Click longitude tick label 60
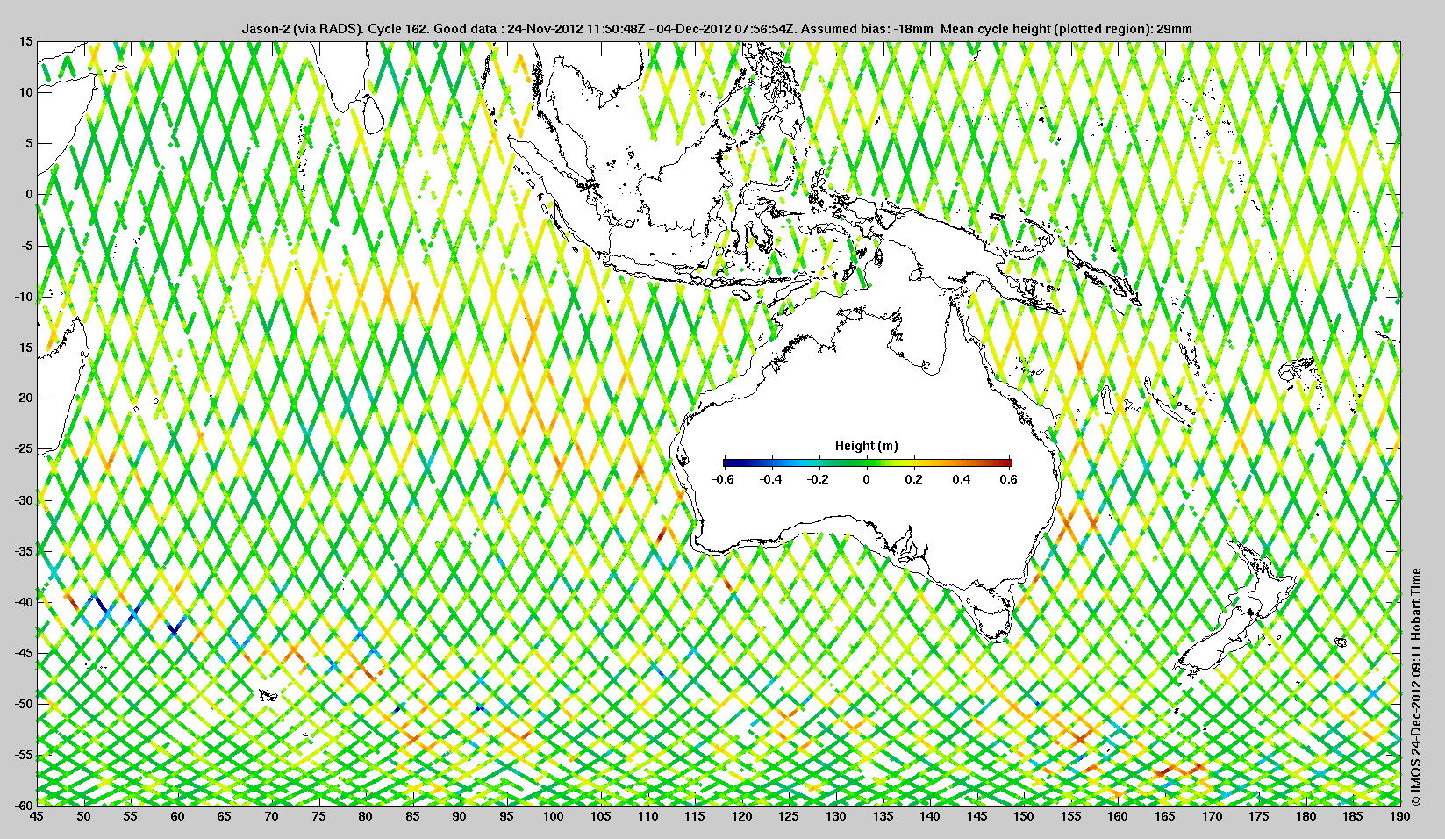Viewport: 1445px width, 839px height. 177,816
